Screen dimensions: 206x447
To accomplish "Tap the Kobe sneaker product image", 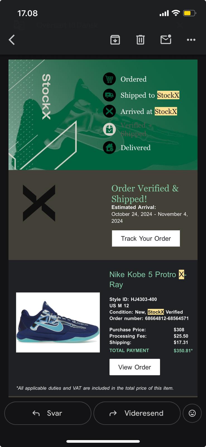I will point(58,322).
